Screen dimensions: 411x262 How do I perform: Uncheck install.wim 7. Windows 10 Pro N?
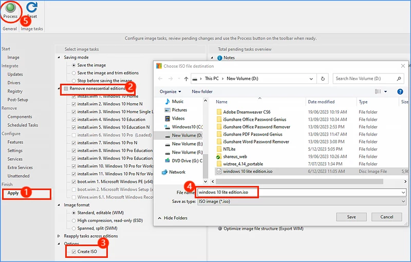(x=73, y=143)
